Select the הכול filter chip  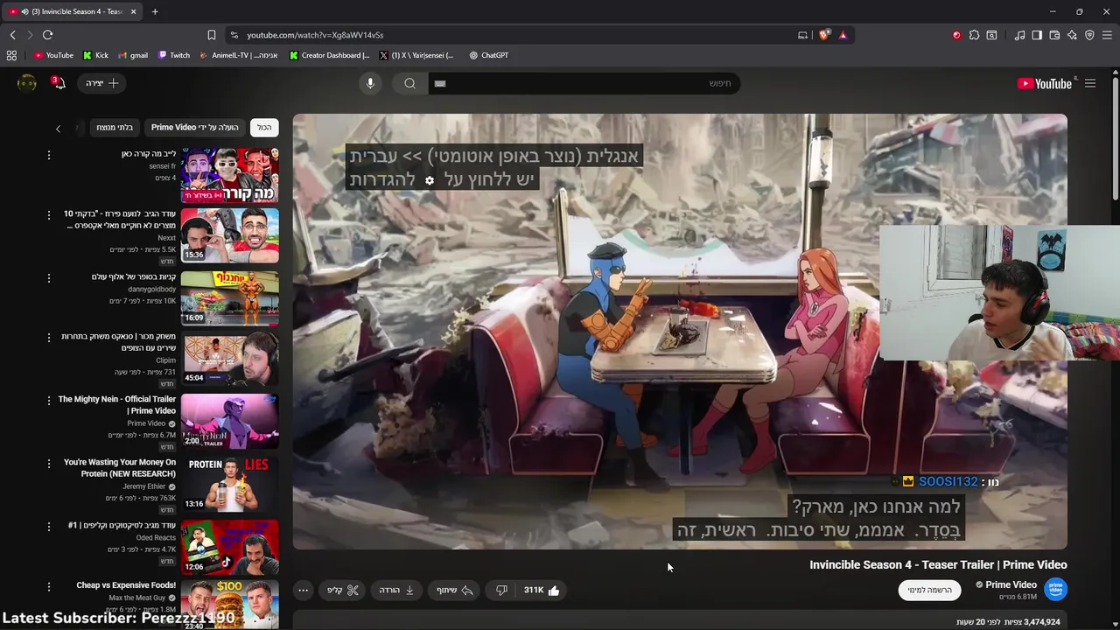pyautogui.click(x=264, y=128)
